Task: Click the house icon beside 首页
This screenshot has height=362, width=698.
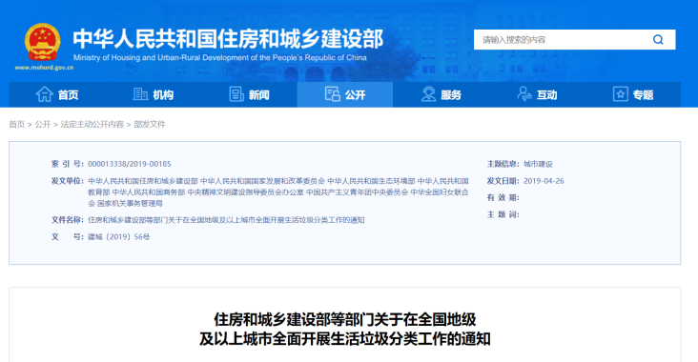Action: (44, 94)
